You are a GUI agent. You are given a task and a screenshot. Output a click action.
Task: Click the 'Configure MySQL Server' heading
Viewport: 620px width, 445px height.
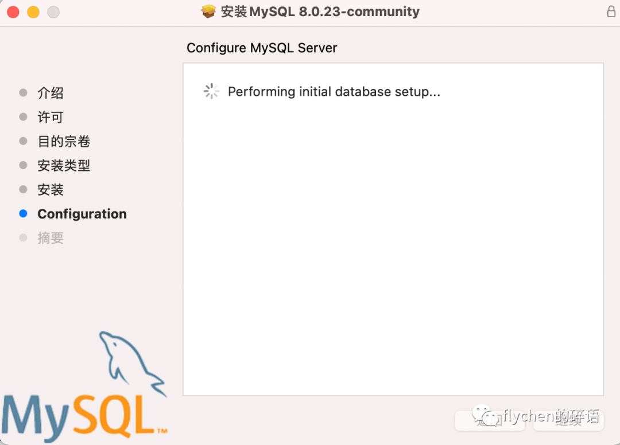[262, 48]
